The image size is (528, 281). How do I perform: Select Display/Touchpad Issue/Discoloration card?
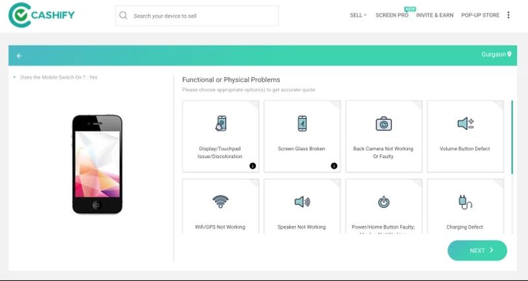pyautogui.click(x=220, y=137)
